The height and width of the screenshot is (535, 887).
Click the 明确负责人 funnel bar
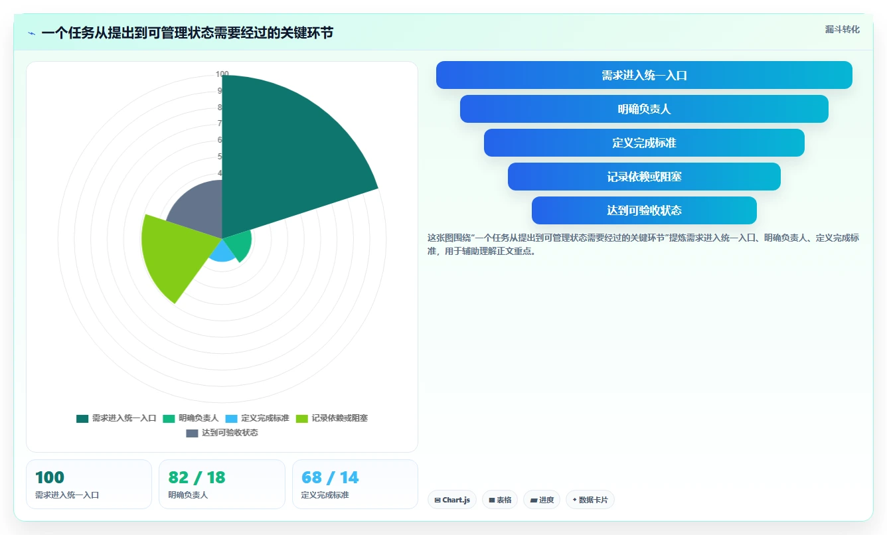[x=644, y=109]
